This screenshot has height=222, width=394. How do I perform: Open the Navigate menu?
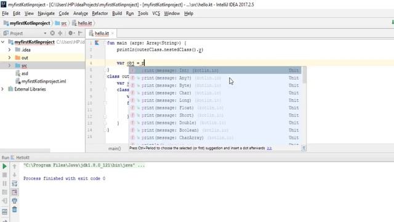click(46, 14)
